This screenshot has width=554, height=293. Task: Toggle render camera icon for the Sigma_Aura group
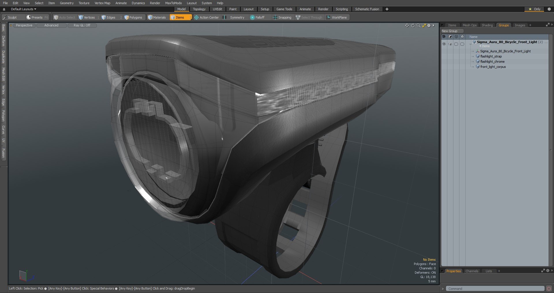click(x=450, y=44)
